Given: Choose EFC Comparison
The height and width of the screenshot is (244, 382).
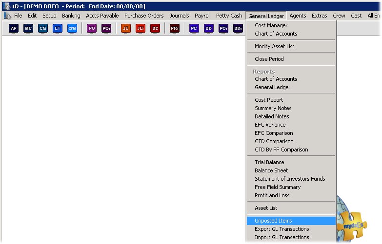Looking at the screenshot, I should (x=291, y=133).
